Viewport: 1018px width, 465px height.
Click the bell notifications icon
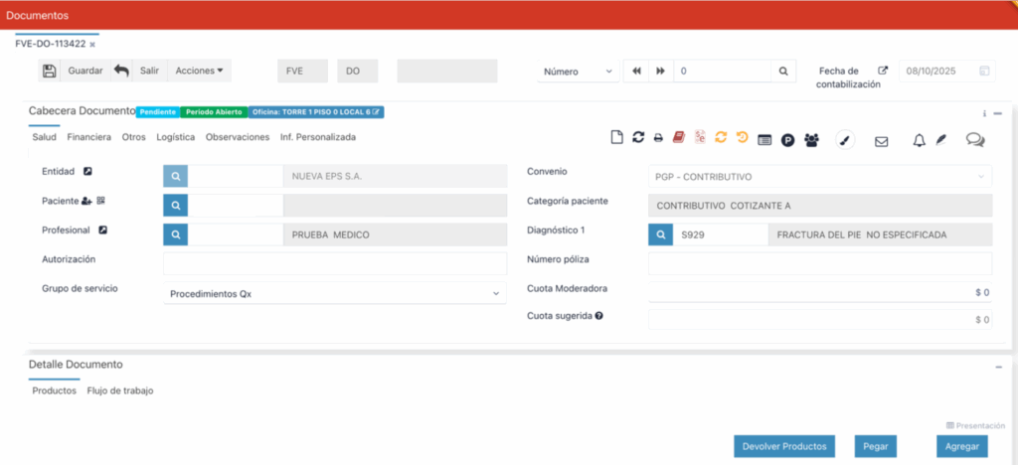(920, 140)
